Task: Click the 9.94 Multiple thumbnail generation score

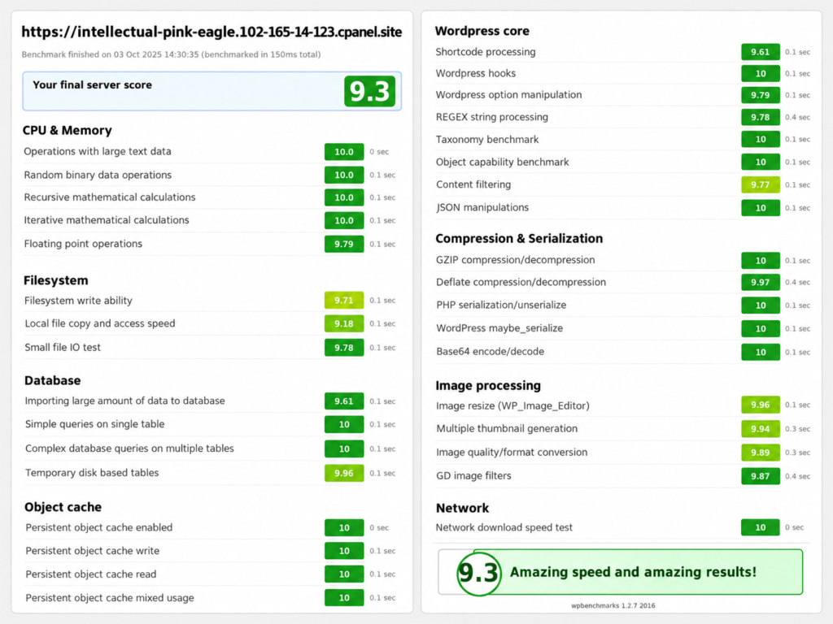Action: coord(761,429)
